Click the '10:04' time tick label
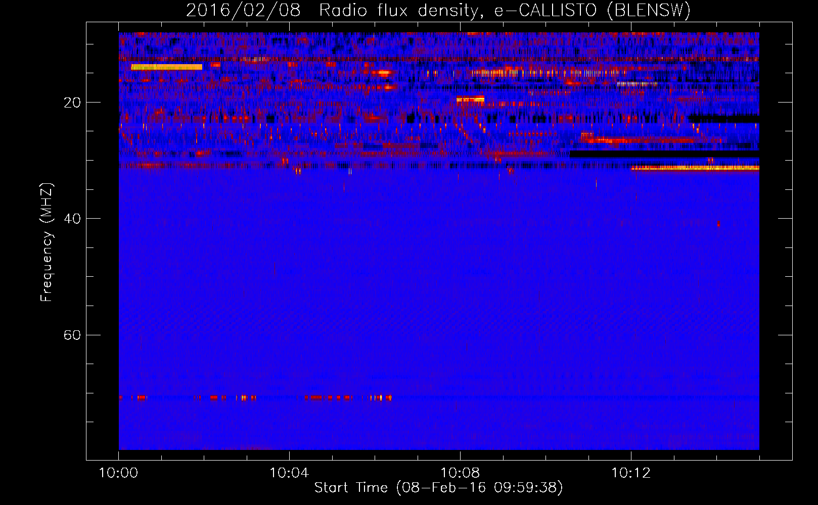 pos(289,473)
